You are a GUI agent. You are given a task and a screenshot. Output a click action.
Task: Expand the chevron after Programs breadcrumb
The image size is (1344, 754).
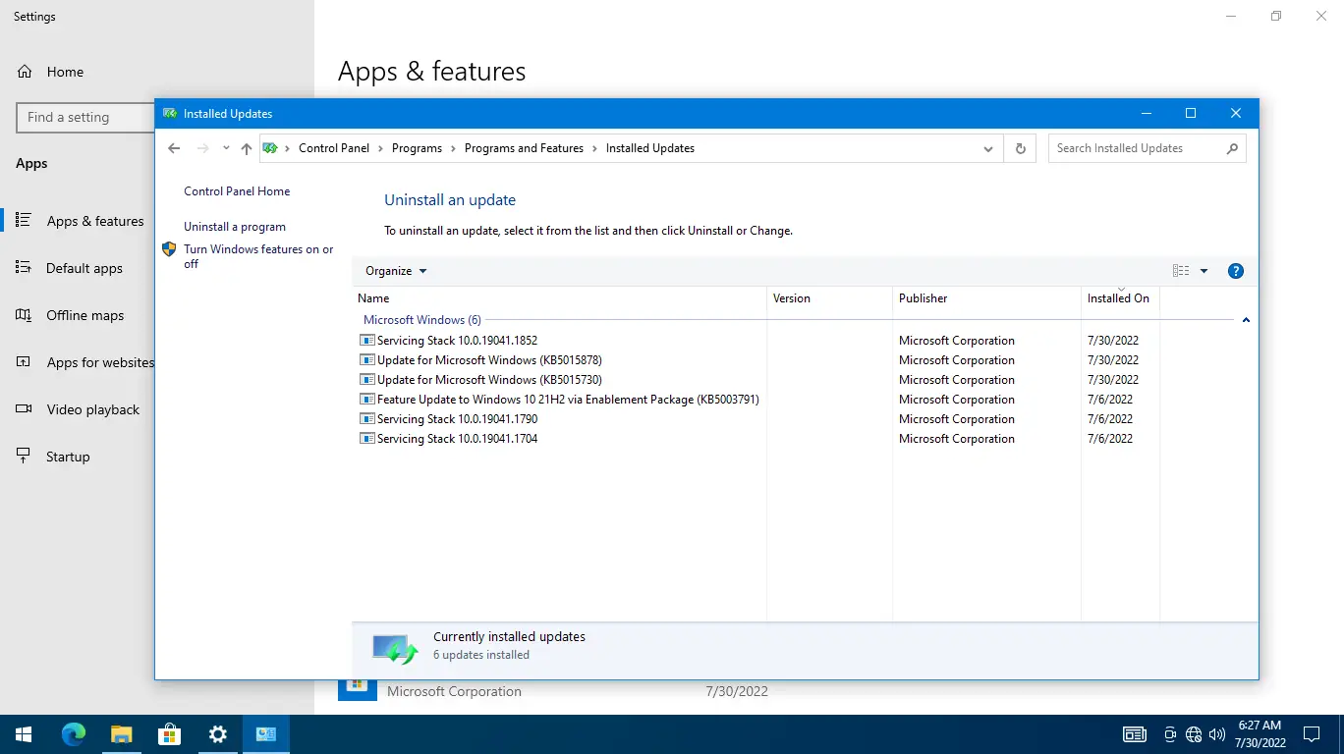pos(454,148)
